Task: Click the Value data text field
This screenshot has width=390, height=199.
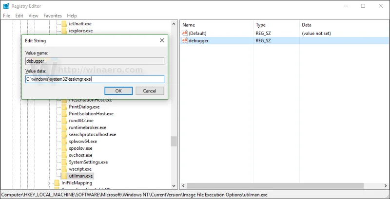Action: (x=95, y=79)
